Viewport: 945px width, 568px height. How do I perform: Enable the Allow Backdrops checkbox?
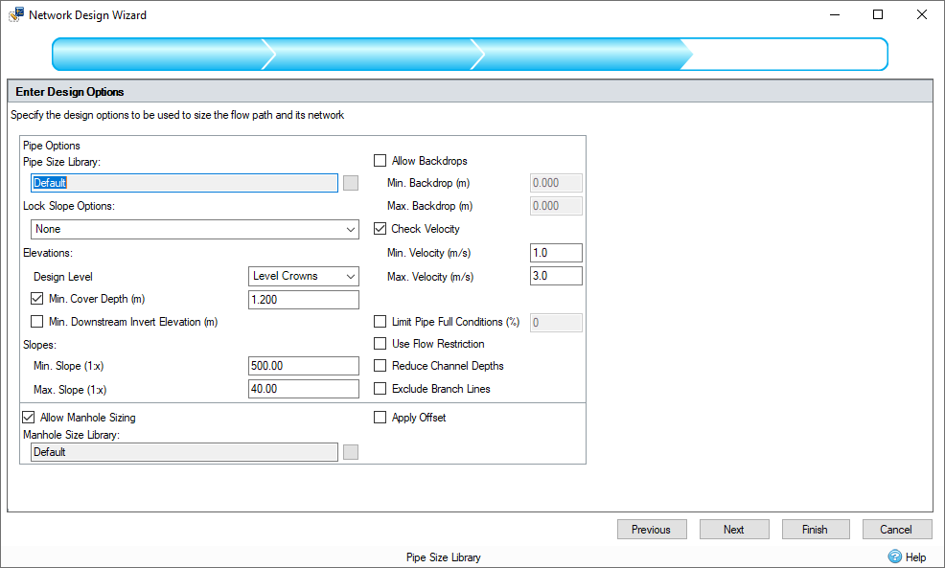(x=380, y=160)
